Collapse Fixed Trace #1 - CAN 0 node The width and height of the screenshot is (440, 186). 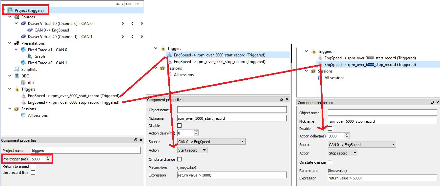[x=17, y=50]
